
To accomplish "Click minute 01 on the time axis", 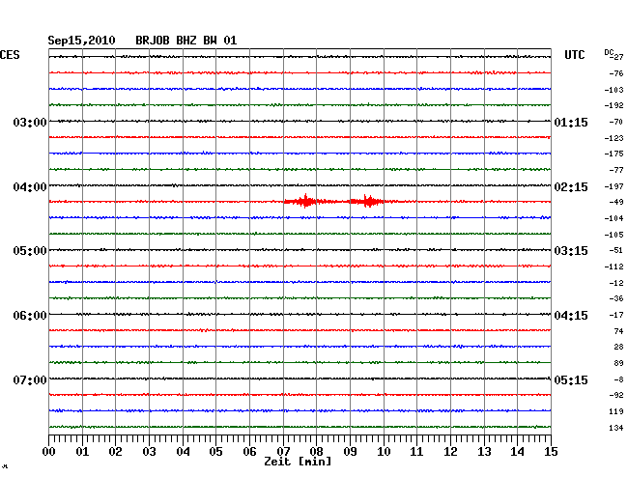I will pyautogui.click(x=82, y=452).
